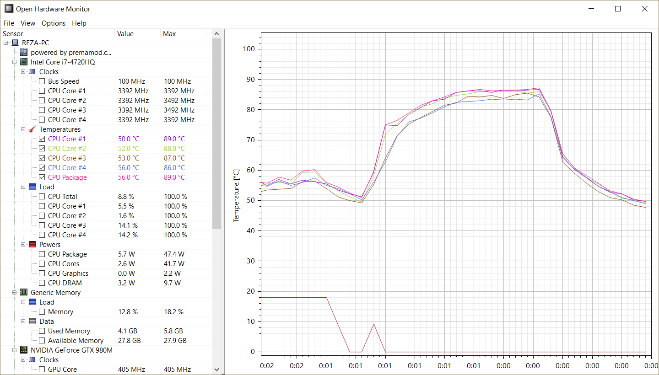Click the sensor tree scroll down arrow
This screenshot has height=375, width=659.
[x=217, y=370]
